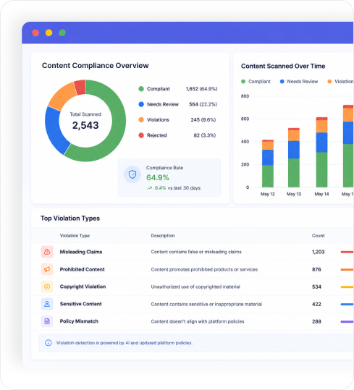Click description about prohibited products or services
Screen dimensions: 354x390
point(204,269)
